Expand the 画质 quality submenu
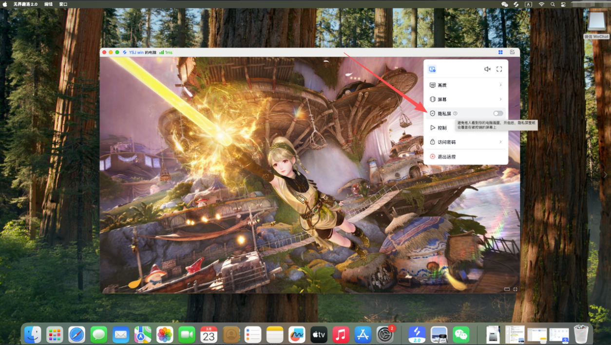Screen dimensions: 611x345 point(465,85)
